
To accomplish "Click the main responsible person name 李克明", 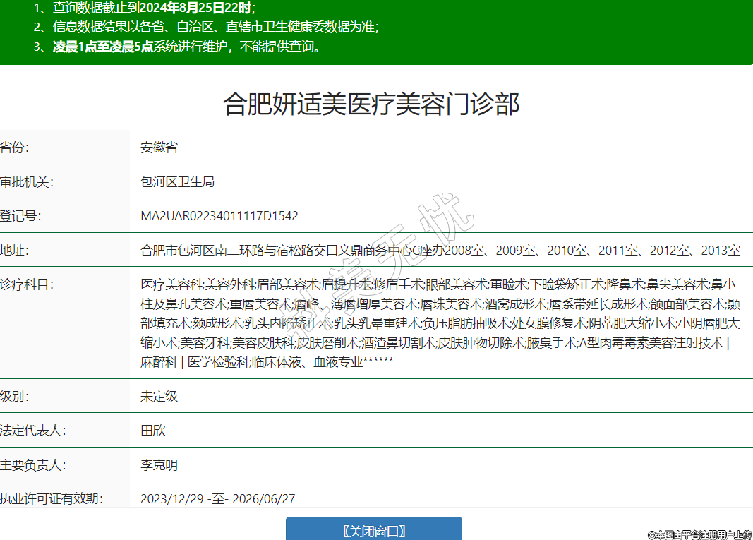I will pyautogui.click(x=159, y=464).
